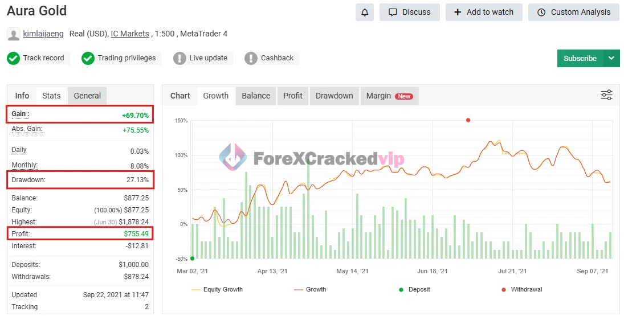Click the Apr 13, '21 axis label
This screenshot has height=316, width=624.
tap(272, 271)
